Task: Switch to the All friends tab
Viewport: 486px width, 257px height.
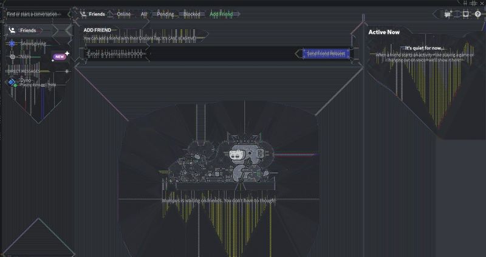Action: [144, 14]
